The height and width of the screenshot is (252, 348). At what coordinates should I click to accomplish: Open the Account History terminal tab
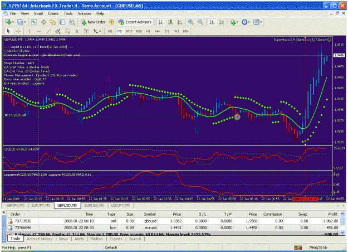coord(40,239)
